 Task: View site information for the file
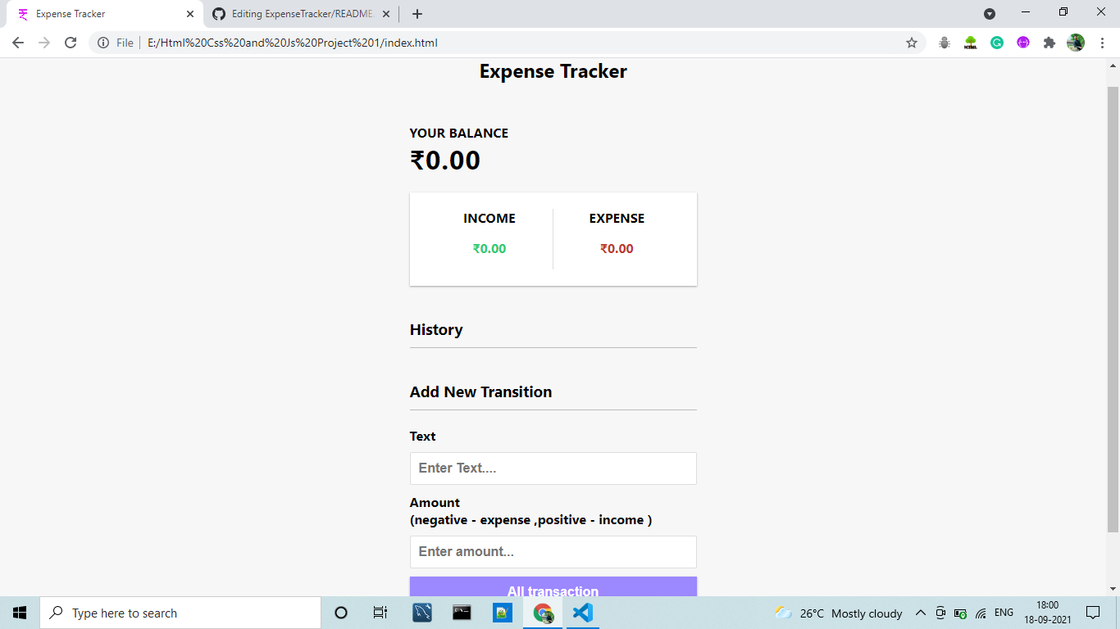[103, 43]
